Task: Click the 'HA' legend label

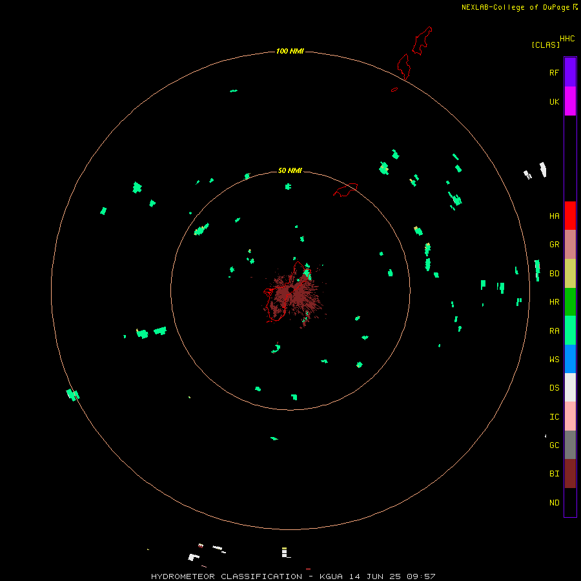Action: 554,216
